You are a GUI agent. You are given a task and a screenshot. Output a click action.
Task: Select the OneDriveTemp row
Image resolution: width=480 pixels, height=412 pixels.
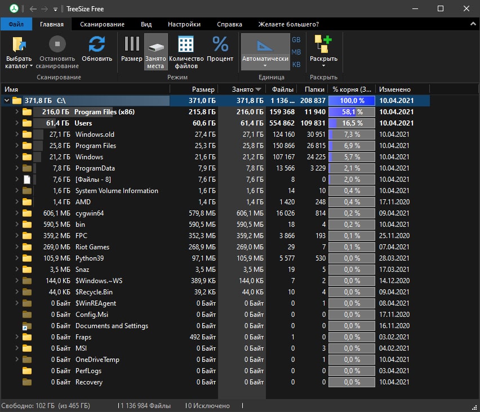(x=215, y=360)
